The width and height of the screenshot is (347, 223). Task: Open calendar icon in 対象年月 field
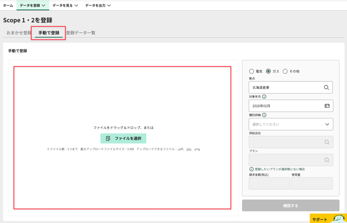327,106
